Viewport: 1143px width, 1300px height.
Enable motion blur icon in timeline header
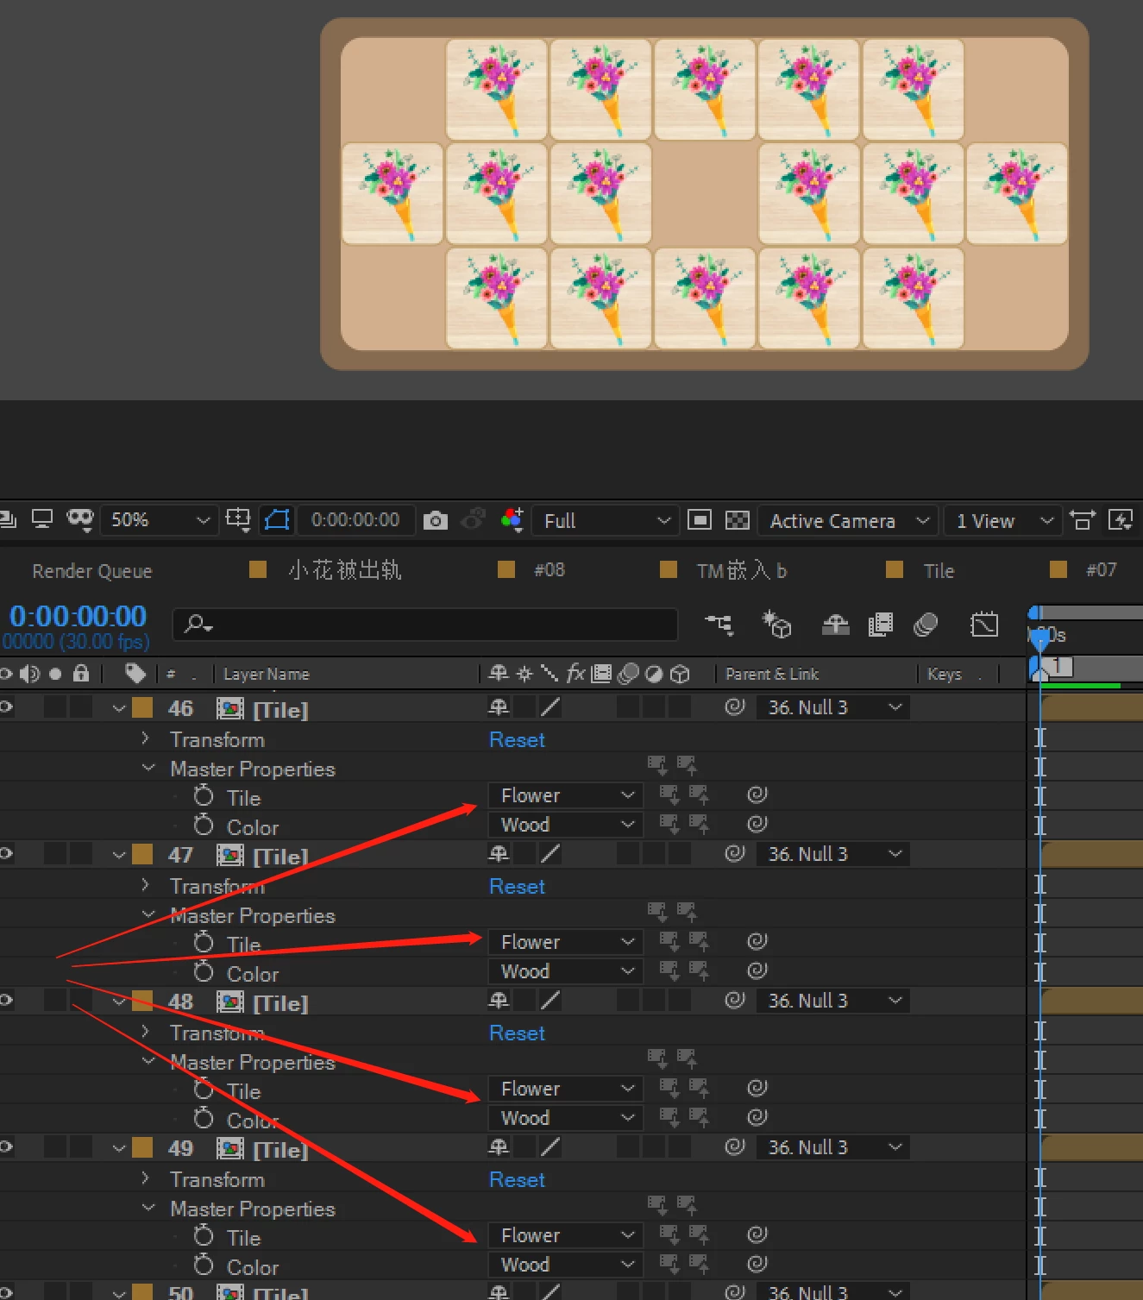926,625
